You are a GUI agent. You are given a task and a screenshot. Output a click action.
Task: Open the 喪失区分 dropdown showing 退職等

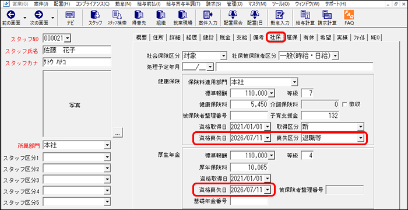(x=361, y=138)
